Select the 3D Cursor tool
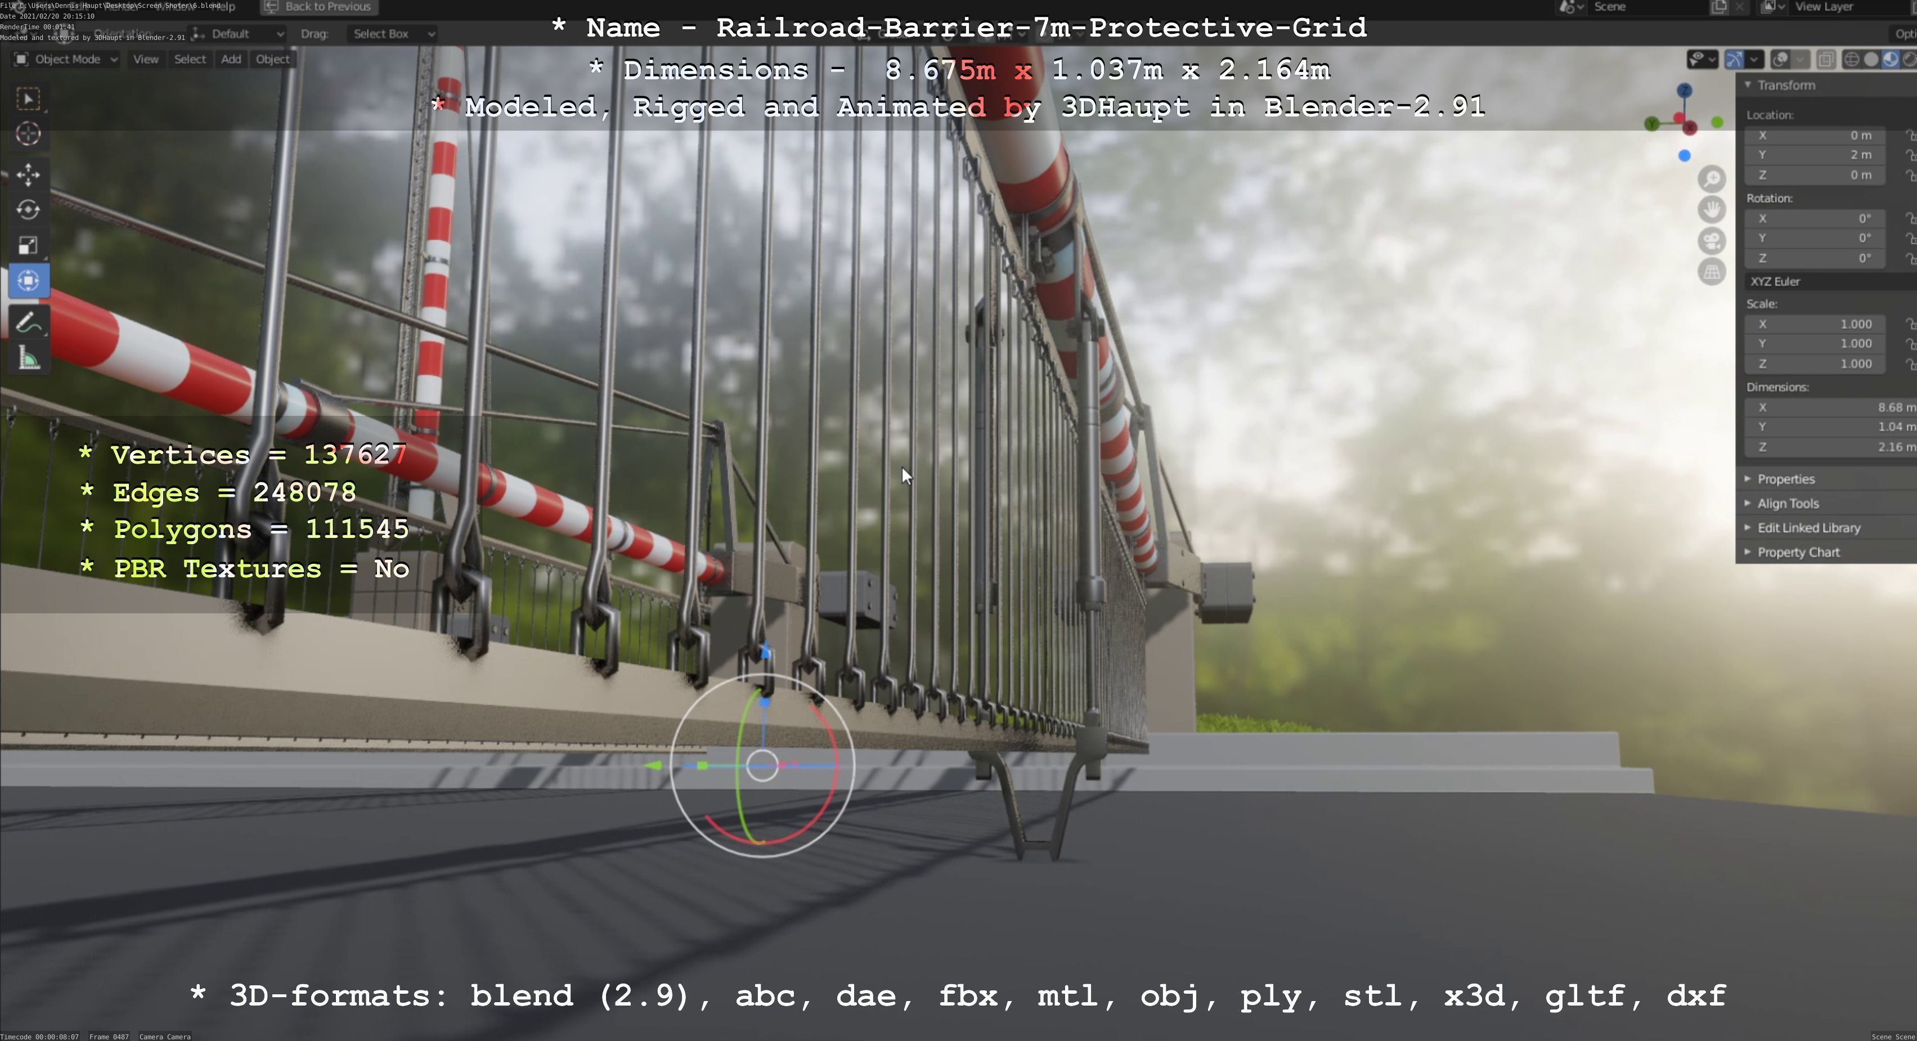Image resolution: width=1917 pixels, height=1041 pixels. pos(28,134)
